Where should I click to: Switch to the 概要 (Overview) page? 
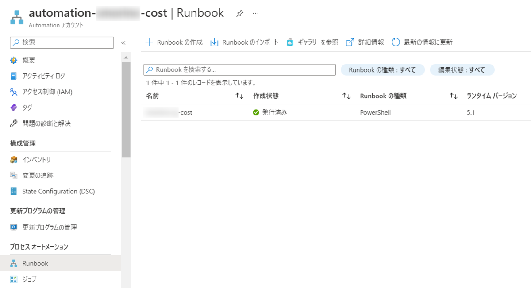(28, 60)
